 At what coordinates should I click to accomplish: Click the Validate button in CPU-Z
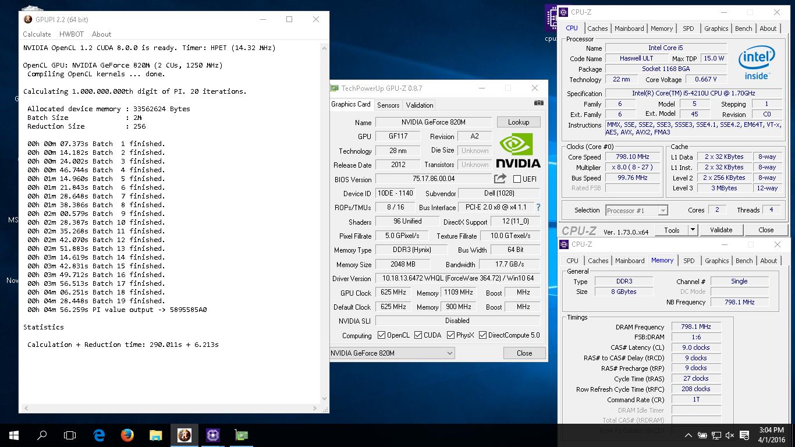pos(721,230)
